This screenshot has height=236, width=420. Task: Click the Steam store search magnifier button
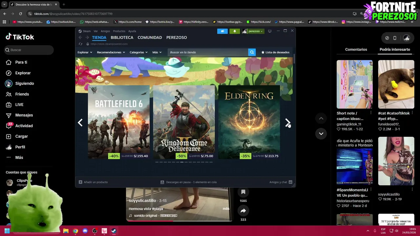point(252,52)
